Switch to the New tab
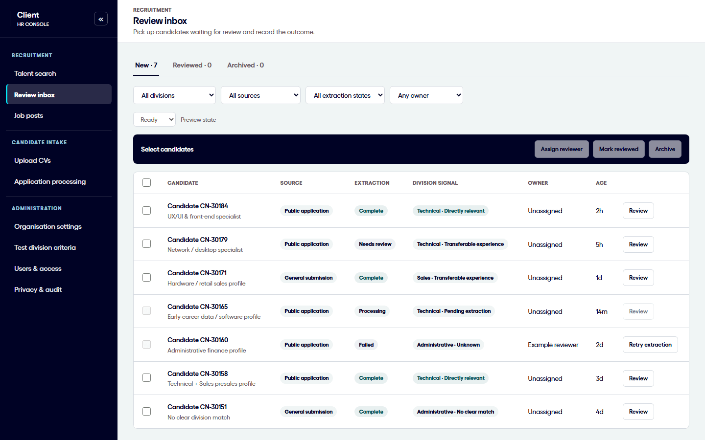 (146, 66)
